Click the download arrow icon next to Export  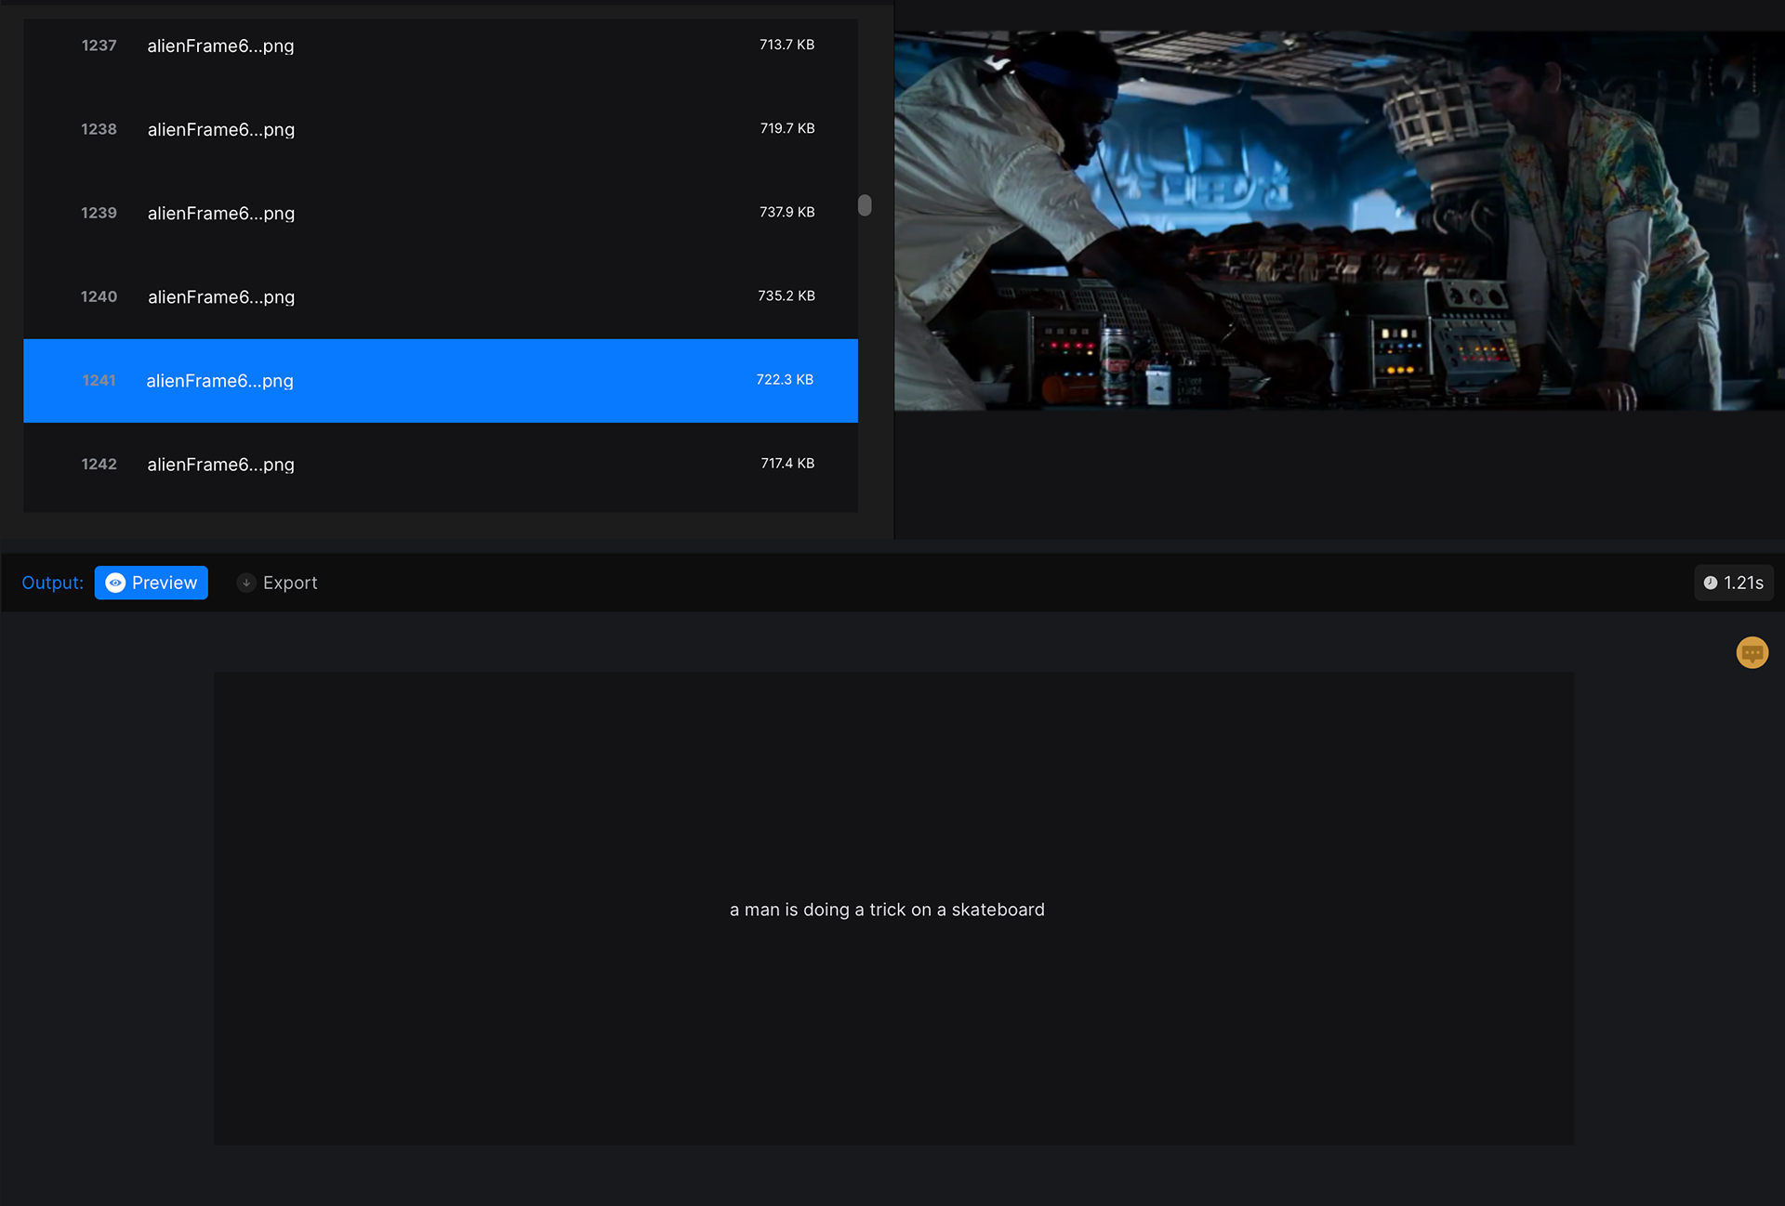(246, 583)
